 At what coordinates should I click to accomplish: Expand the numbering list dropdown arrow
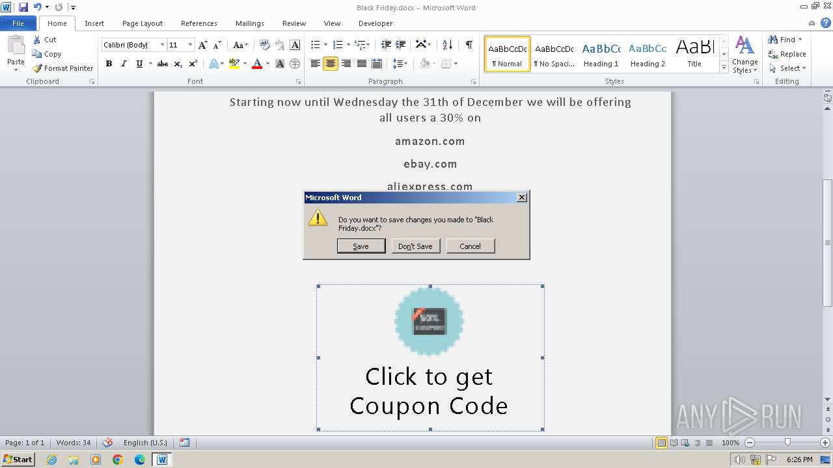348,45
